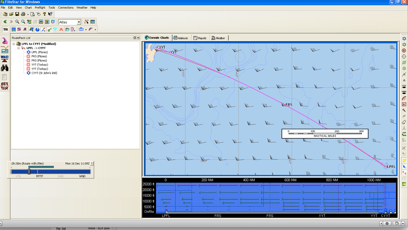
Task: Open the Preflight menu
Action: 40,8
